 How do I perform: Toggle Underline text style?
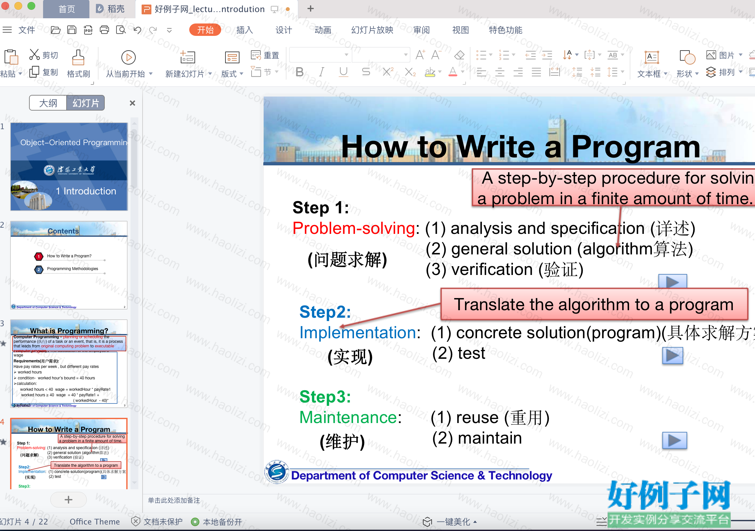344,72
